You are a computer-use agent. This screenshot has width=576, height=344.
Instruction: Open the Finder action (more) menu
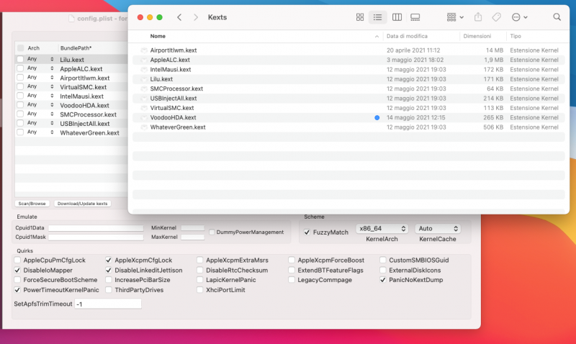[x=519, y=17]
